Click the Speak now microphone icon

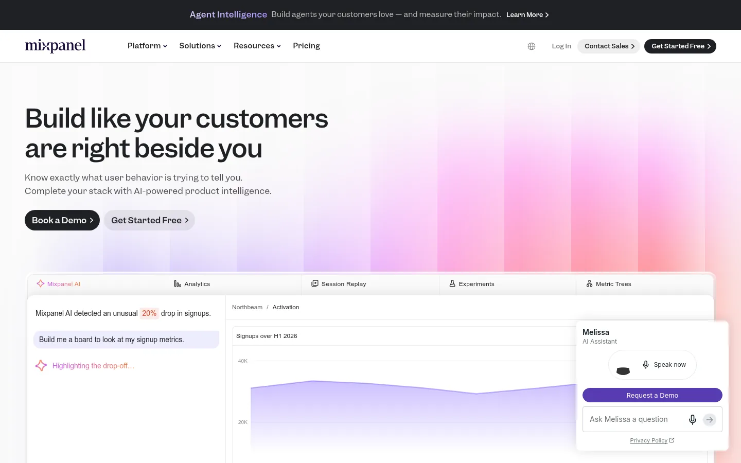[646, 365]
